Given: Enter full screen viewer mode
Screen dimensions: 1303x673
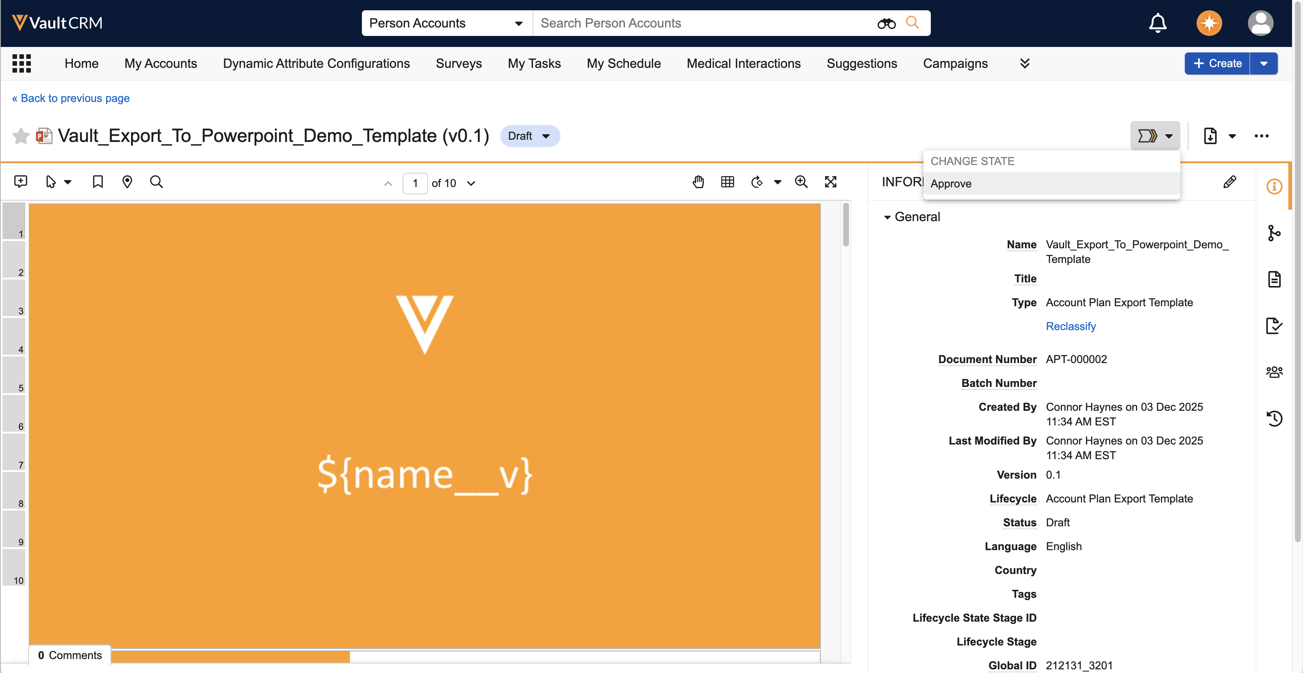Looking at the screenshot, I should [x=830, y=182].
